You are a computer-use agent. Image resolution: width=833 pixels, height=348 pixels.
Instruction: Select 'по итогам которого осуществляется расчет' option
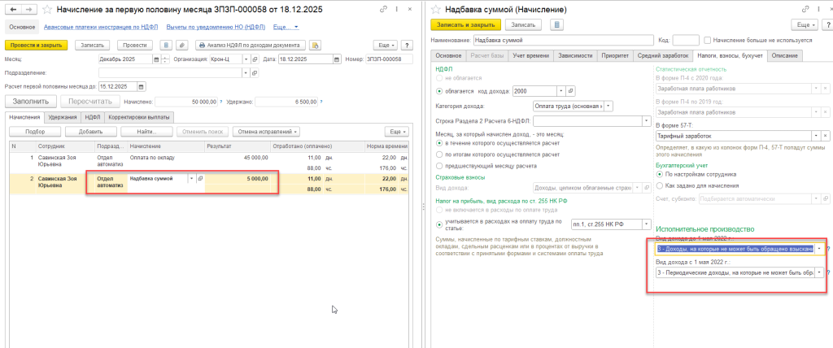(x=441, y=153)
